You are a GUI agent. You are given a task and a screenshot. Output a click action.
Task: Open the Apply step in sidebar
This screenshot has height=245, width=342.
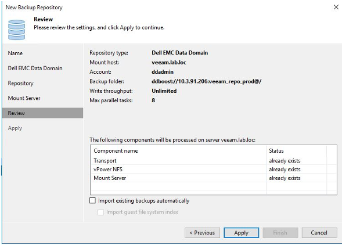click(x=15, y=128)
